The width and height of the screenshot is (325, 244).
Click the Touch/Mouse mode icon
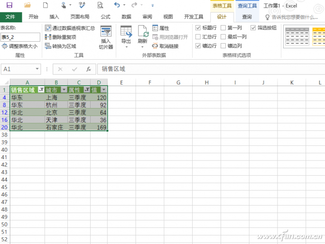[64, 5]
